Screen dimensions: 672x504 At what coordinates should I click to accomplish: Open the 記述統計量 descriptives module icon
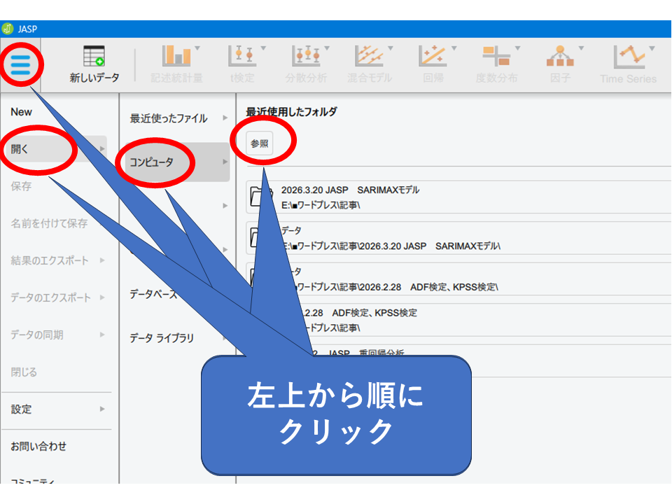click(x=176, y=64)
